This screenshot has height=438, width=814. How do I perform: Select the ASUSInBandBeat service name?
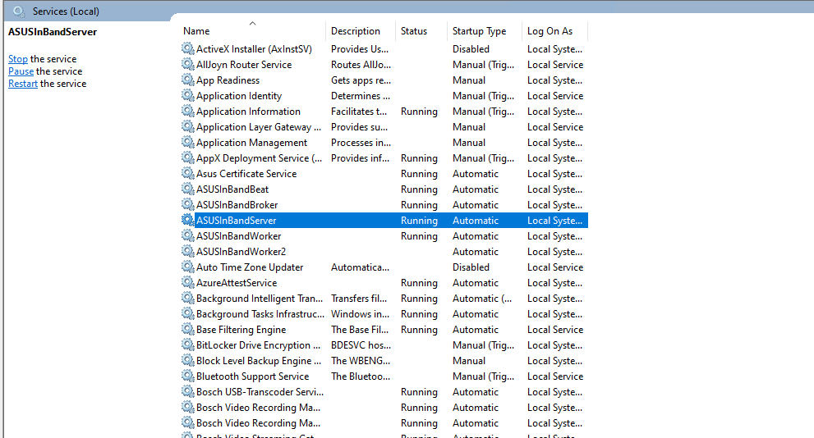click(x=232, y=189)
